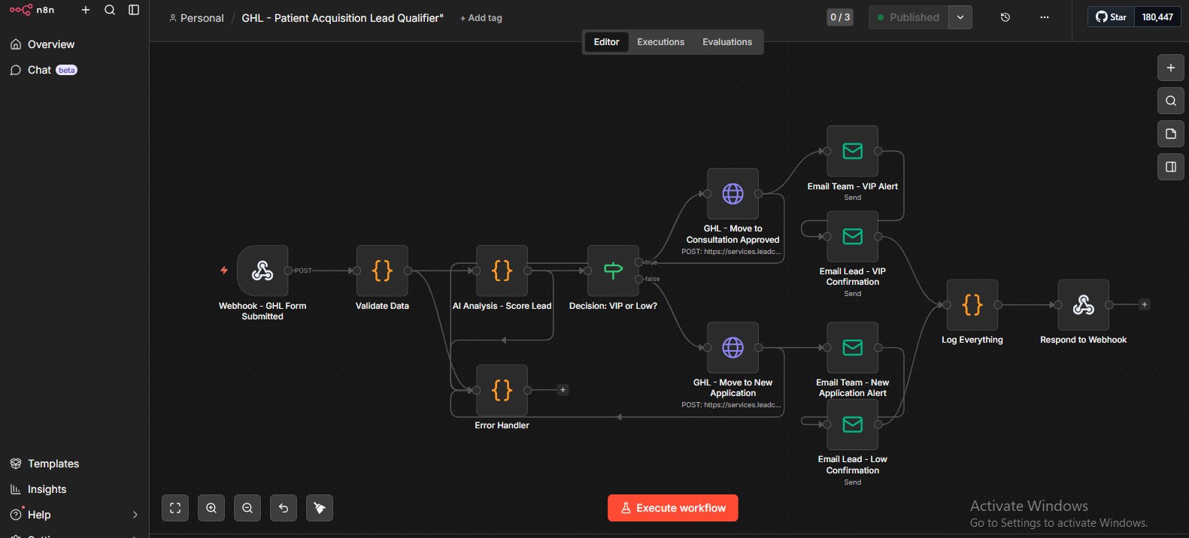Click the true output of the Decision node
The width and height of the screenshot is (1189, 538).
638,261
